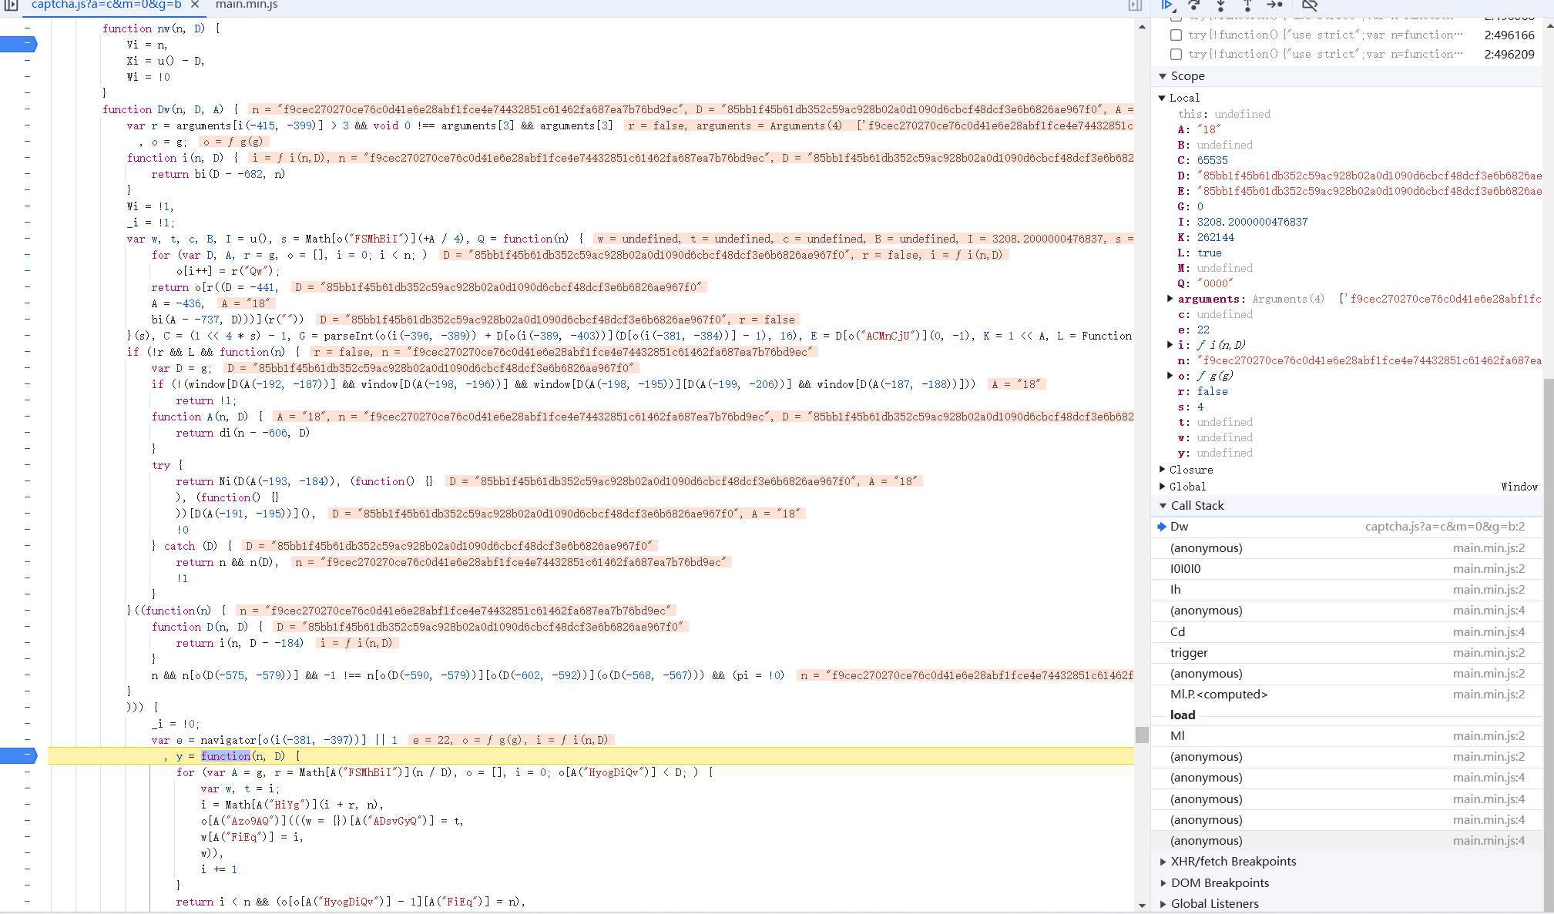
Task: Click the A: "18" scope variable
Action: (1200, 129)
